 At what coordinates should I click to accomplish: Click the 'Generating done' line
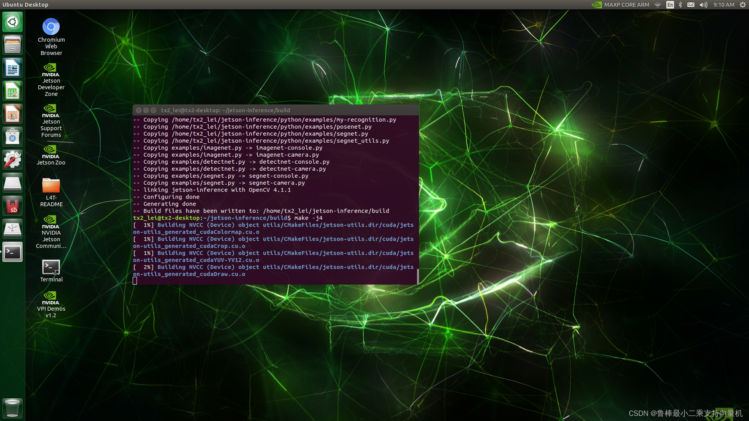pos(165,204)
